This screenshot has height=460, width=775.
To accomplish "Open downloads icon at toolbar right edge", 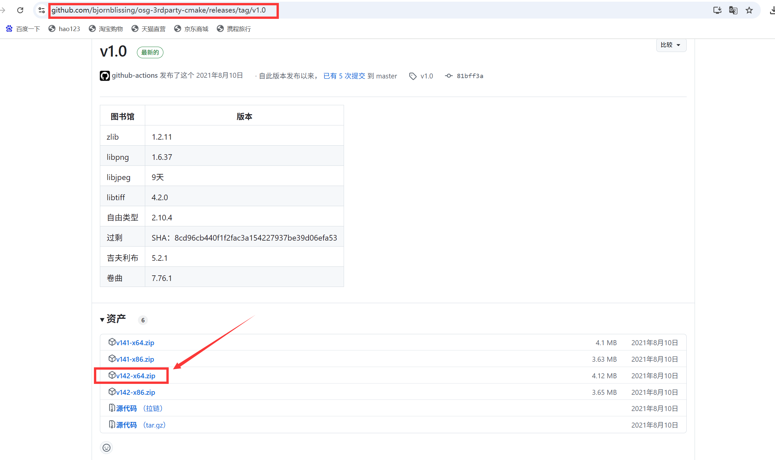I will pos(772,10).
